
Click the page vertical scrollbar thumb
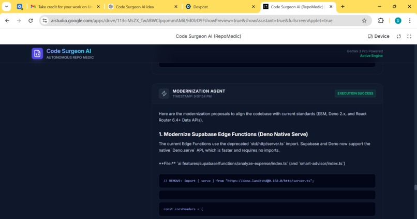[415, 187]
